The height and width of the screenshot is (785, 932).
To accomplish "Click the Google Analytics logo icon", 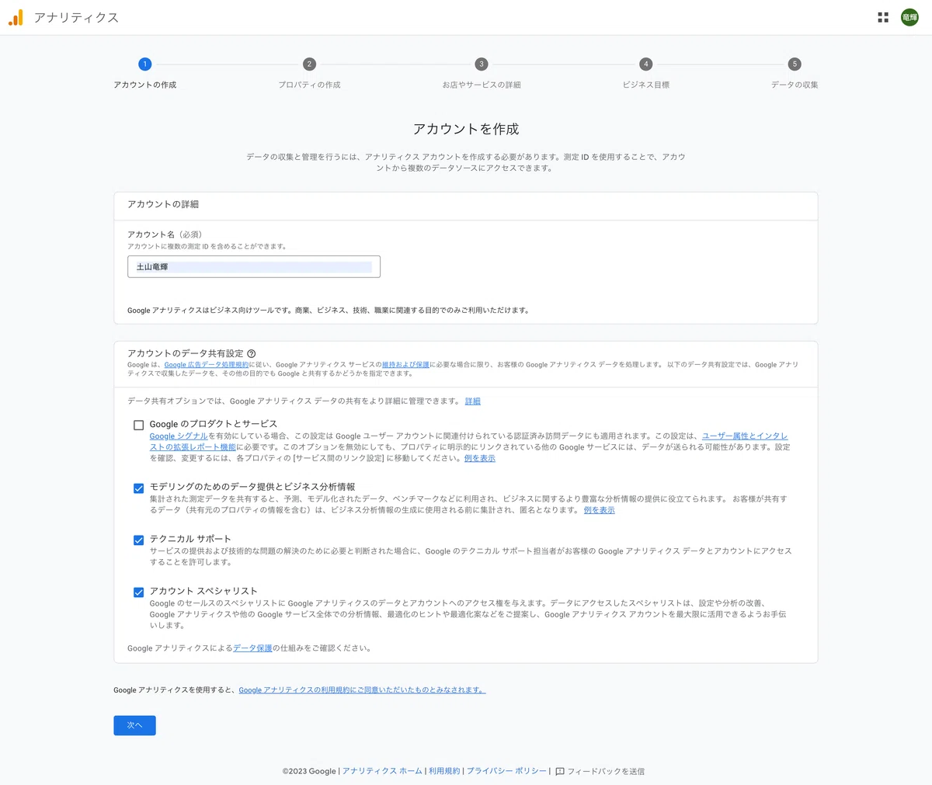I will 16,17.
